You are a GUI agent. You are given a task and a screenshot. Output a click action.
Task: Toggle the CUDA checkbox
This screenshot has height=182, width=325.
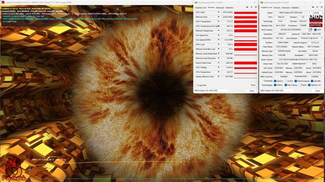click(286, 81)
